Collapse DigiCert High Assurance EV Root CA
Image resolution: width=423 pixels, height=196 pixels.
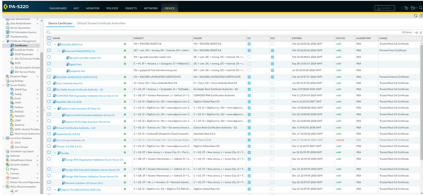click(x=55, y=108)
